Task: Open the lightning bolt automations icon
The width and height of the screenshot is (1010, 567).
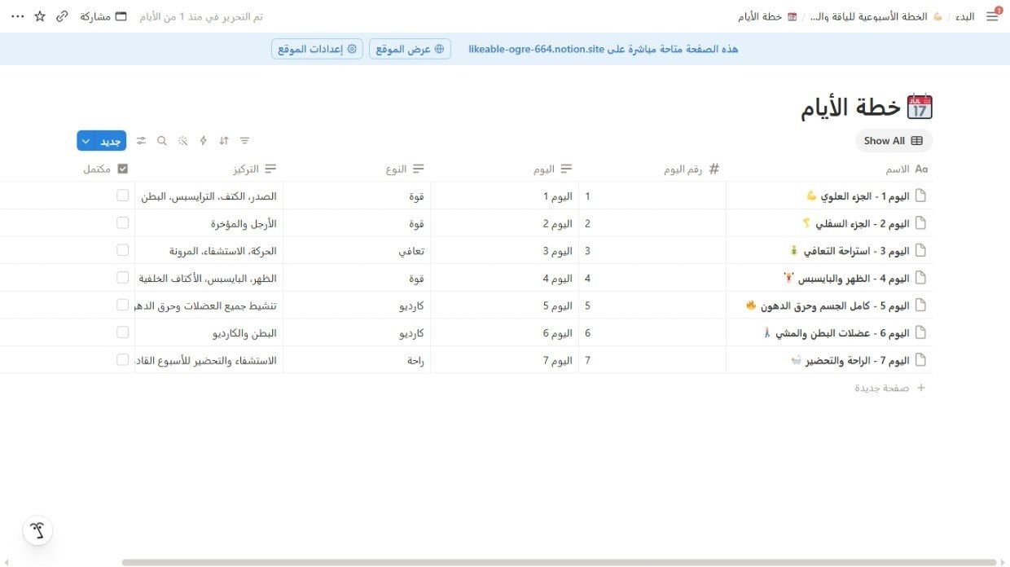Action: 204,141
